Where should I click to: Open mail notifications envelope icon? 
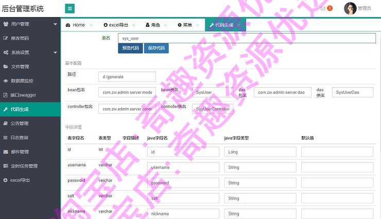click(323, 9)
